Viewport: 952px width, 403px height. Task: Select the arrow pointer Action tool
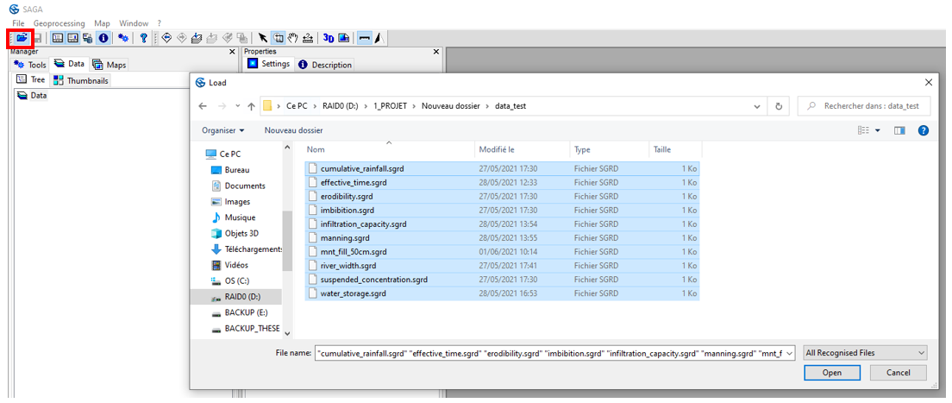pyautogui.click(x=263, y=38)
